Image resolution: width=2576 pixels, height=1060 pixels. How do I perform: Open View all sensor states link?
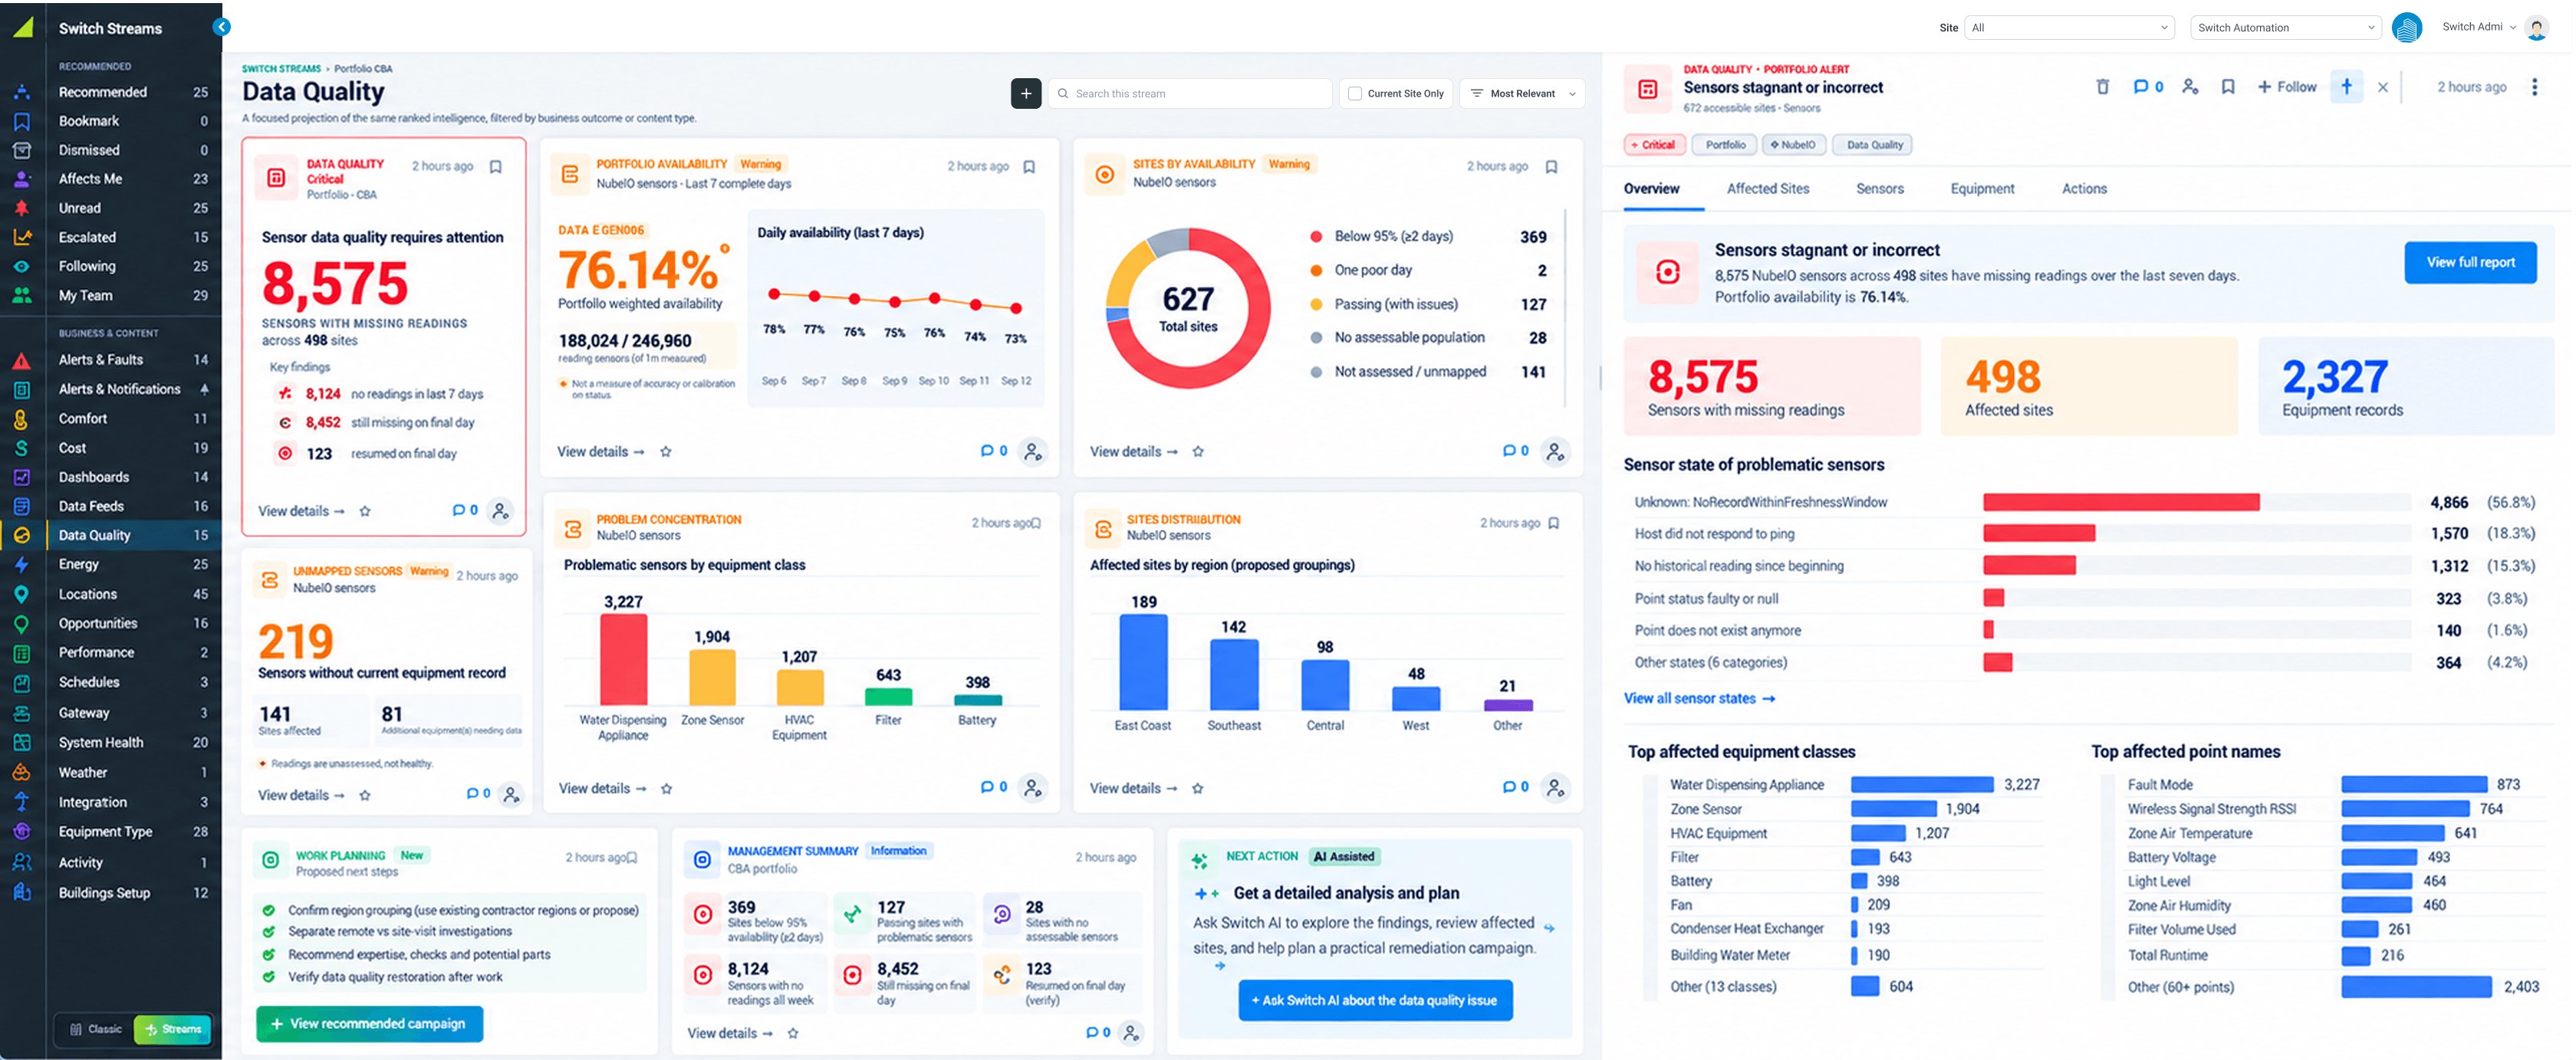coord(1699,697)
